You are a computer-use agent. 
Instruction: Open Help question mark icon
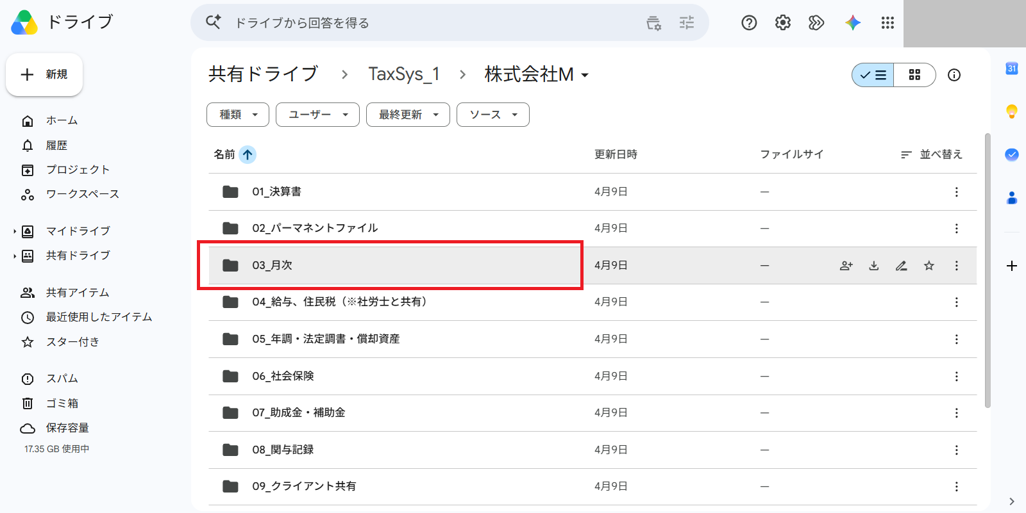[x=749, y=23]
